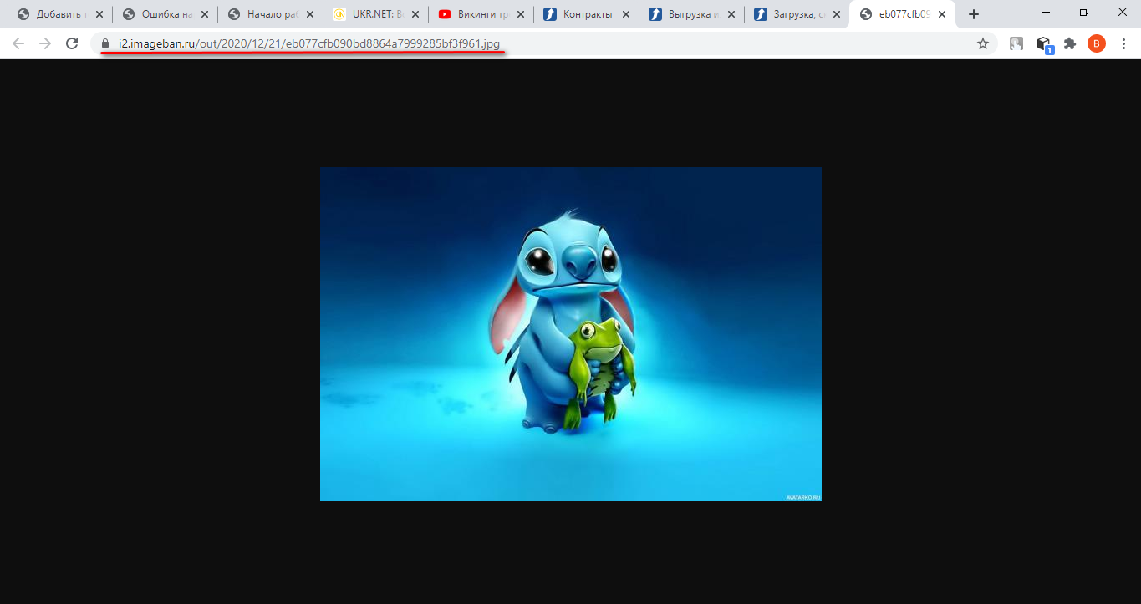
Task: Open the gray pointer-hand extension icon
Action: (1016, 43)
